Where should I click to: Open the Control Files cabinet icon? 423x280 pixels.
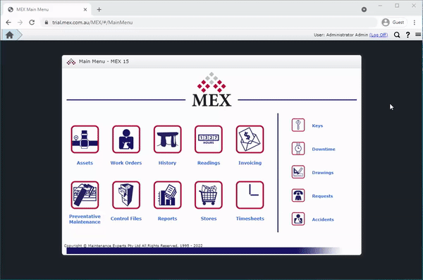(x=126, y=195)
